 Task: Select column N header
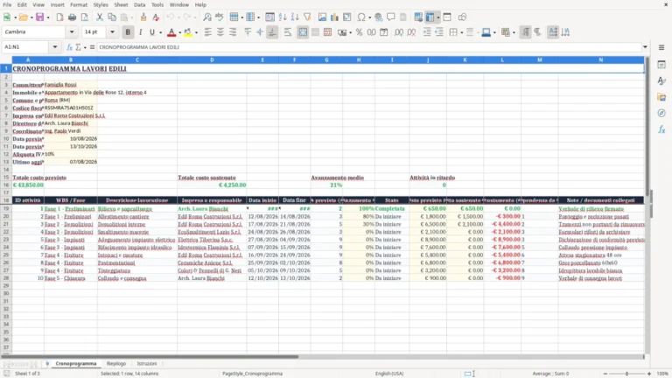(x=601, y=60)
